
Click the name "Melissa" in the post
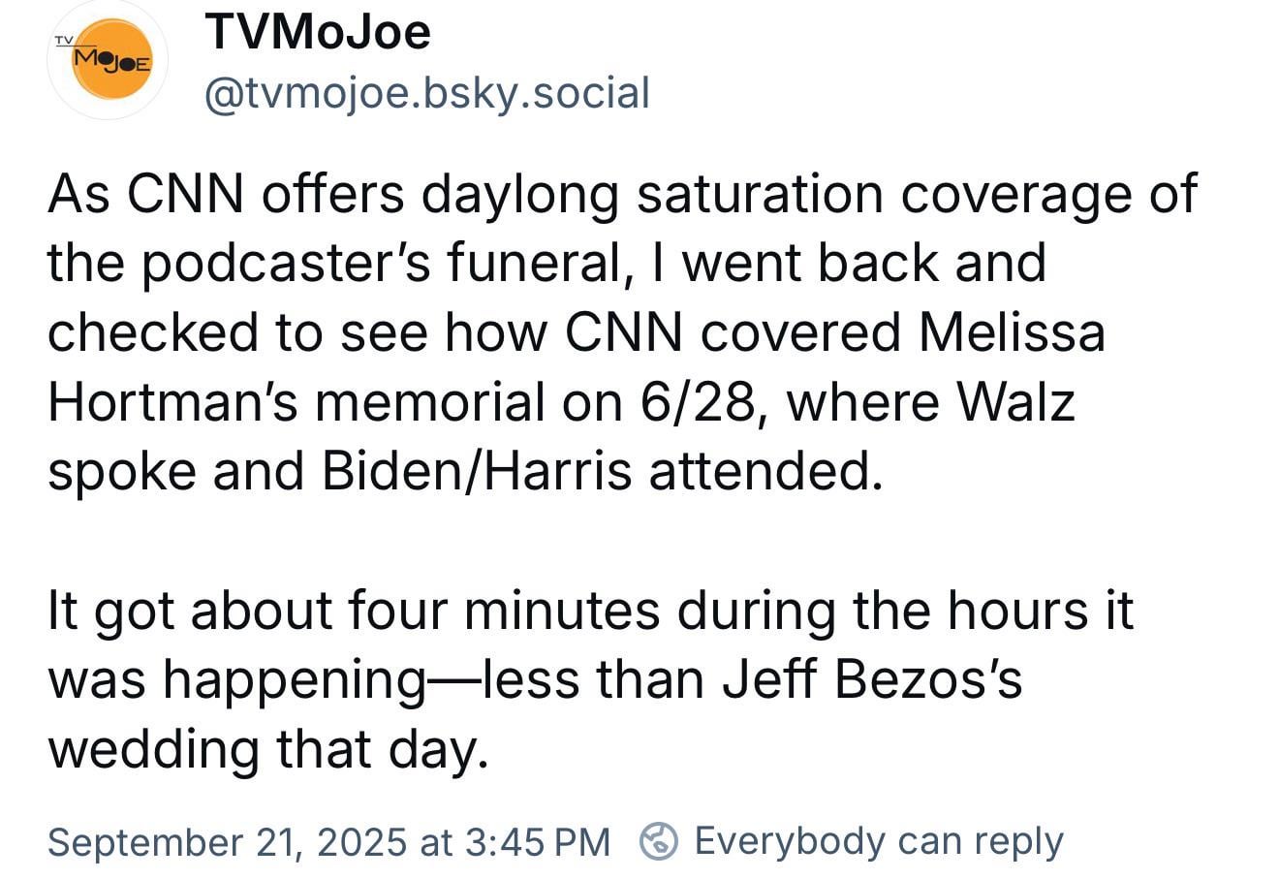(1012, 332)
